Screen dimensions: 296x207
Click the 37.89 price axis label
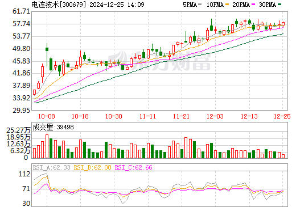(22, 86)
